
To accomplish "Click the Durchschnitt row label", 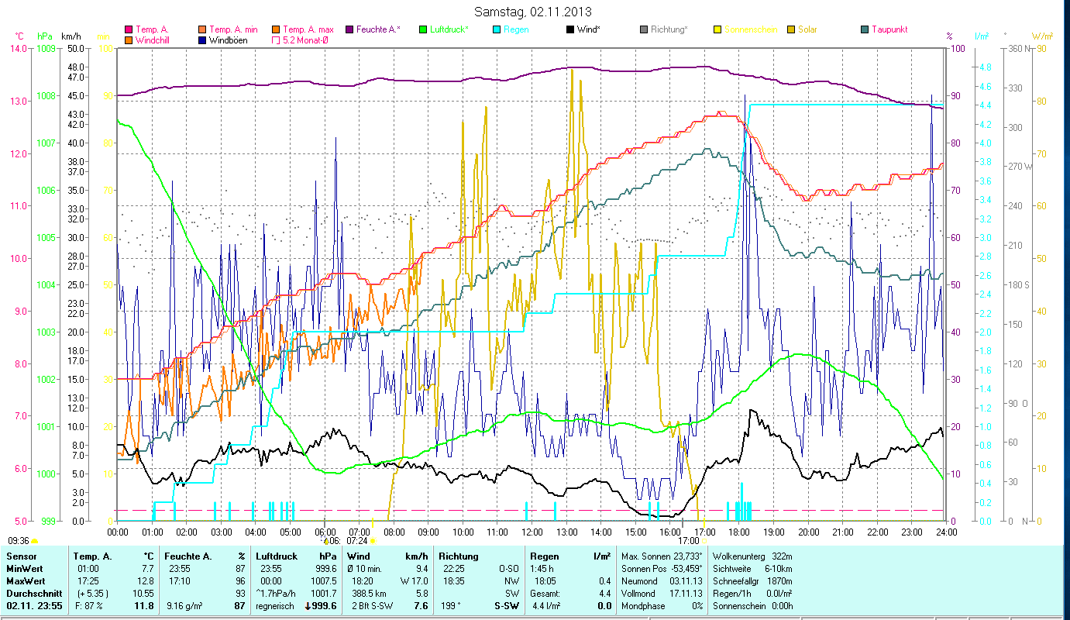I will click(33, 593).
